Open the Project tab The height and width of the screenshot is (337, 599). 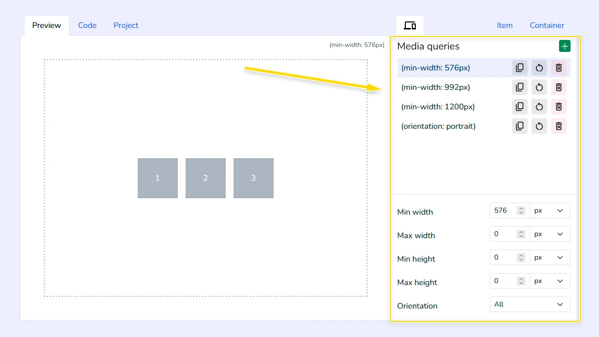[x=125, y=25]
